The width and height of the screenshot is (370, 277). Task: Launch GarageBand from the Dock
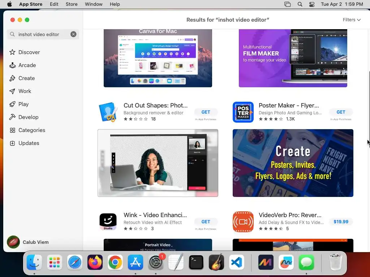click(x=216, y=262)
